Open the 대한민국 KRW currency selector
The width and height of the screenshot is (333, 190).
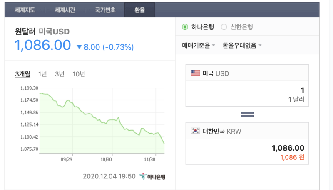[x=247, y=131]
